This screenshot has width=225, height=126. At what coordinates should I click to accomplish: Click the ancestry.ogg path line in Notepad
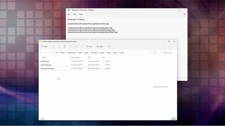click(x=88, y=24)
